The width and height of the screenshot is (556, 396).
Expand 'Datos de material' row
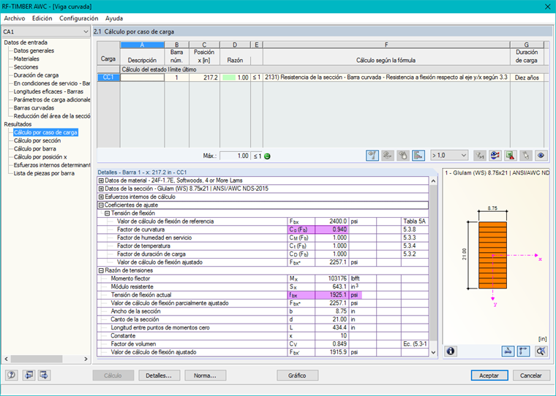tap(101, 180)
